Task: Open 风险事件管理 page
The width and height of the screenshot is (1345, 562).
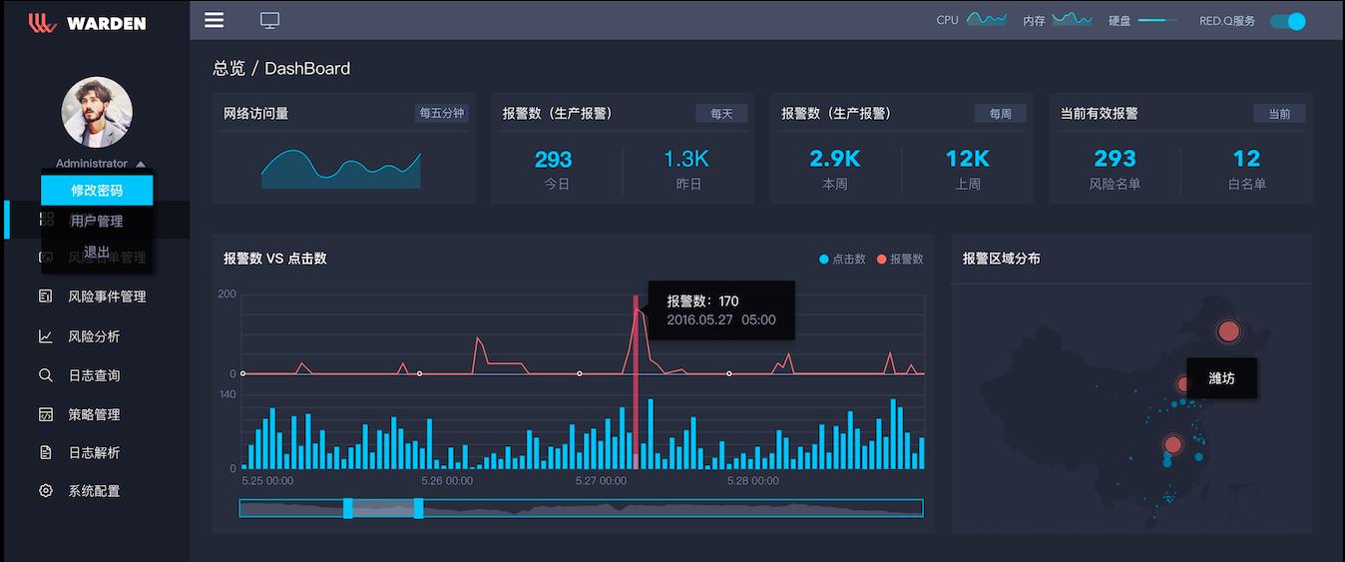Action: [x=107, y=296]
